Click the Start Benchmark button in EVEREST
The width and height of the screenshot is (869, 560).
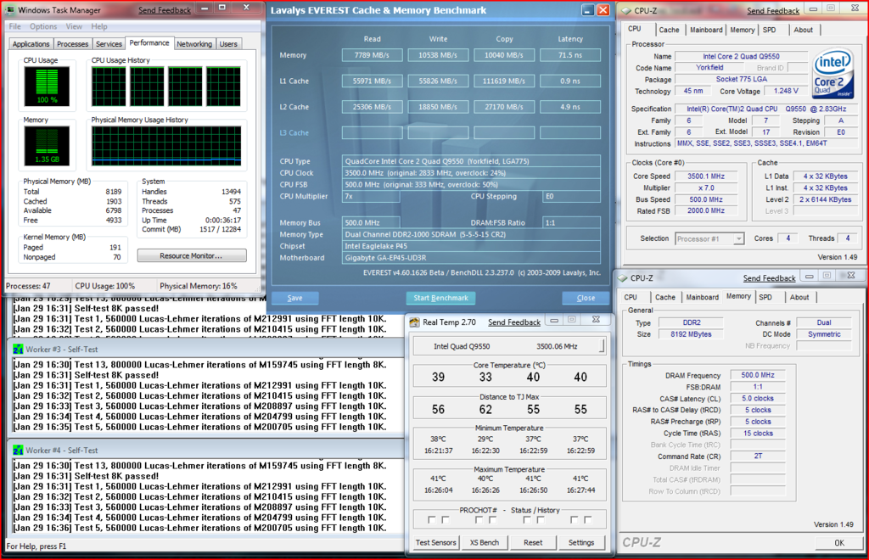(x=440, y=298)
